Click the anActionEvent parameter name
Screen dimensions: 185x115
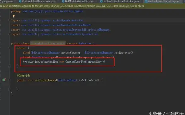[88, 80]
